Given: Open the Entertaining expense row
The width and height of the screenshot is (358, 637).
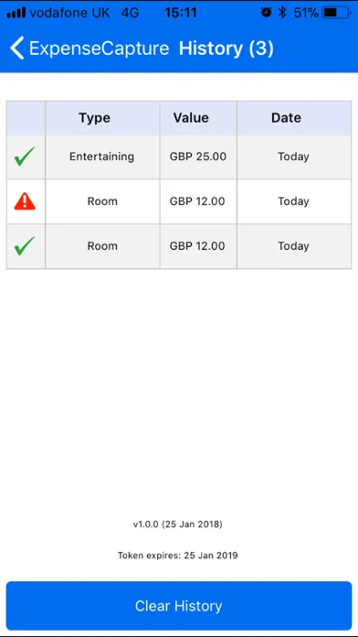Looking at the screenshot, I should tap(179, 157).
